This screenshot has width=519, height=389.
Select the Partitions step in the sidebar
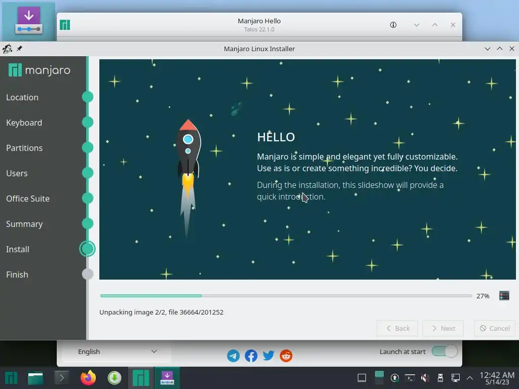24,148
